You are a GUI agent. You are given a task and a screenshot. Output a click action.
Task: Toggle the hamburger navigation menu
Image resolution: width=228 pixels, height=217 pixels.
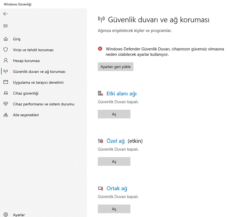click(x=5, y=26)
